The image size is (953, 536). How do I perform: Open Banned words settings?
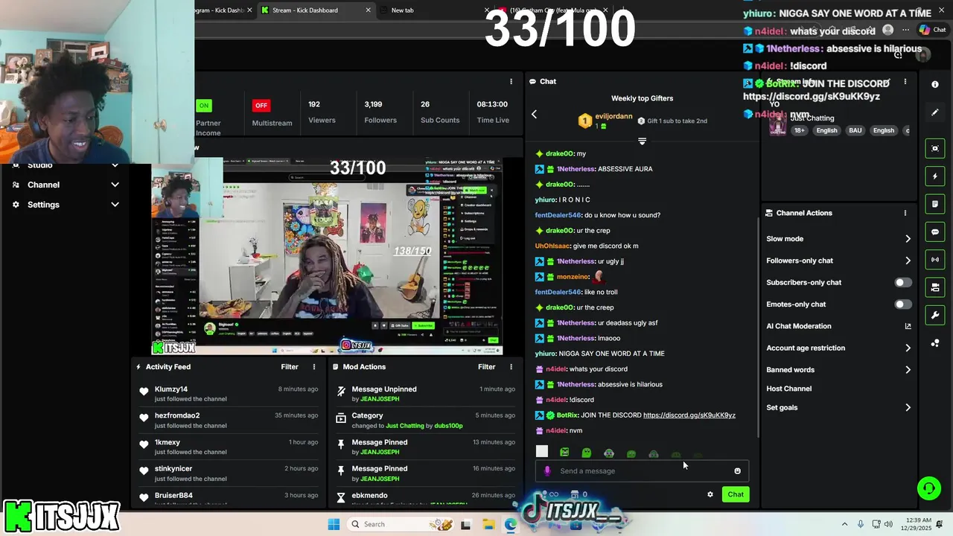click(x=838, y=370)
